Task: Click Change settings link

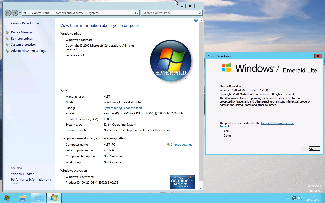Action: (181, 145)
